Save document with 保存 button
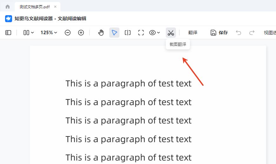276x164 pixels. coord(219,33)
